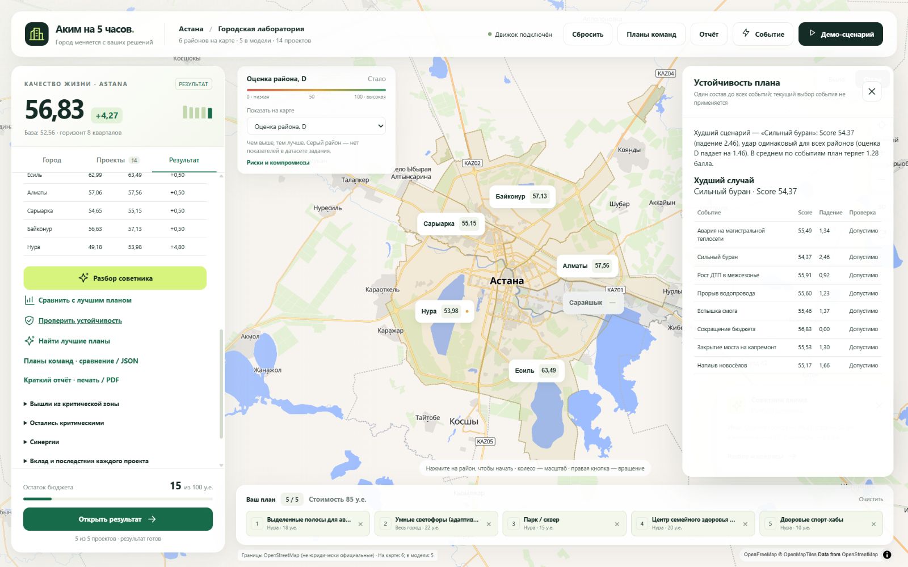Click the left panel vertical scrollbar
Viewport: 908px width, 567px height.
coord(221,383)
